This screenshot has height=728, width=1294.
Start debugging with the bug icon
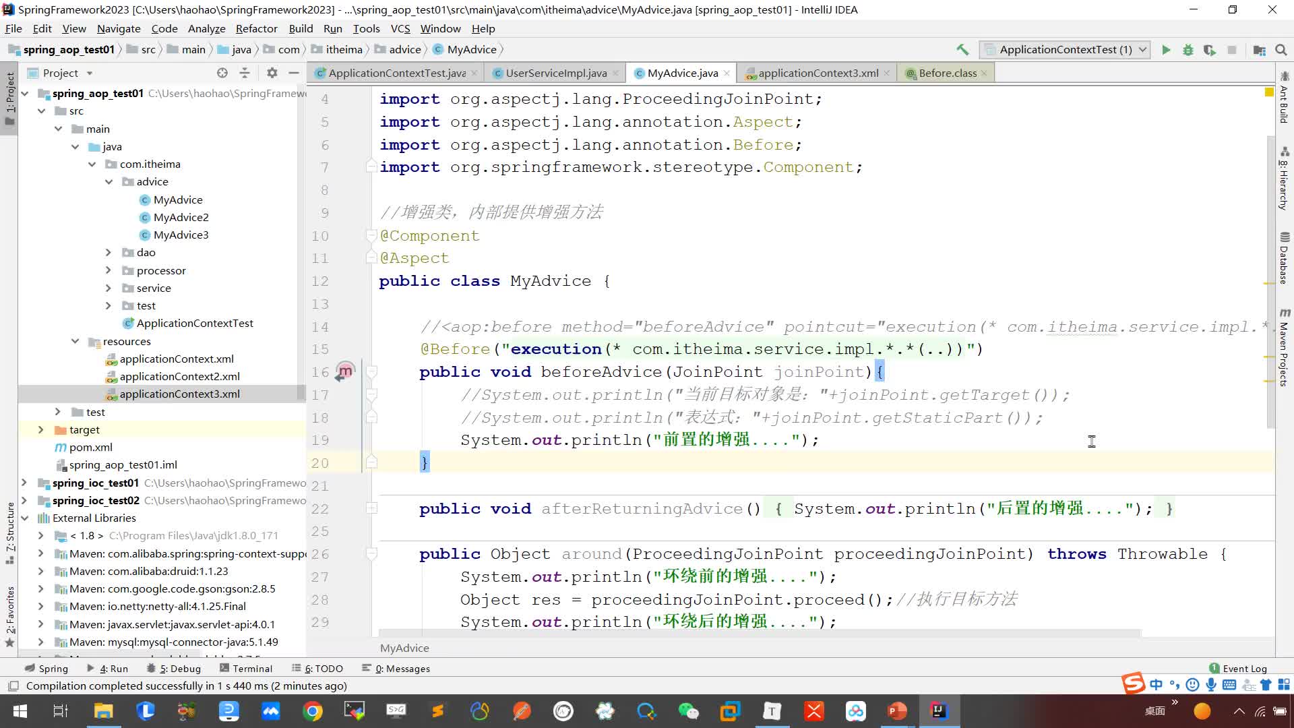(x=1188, y=49)
